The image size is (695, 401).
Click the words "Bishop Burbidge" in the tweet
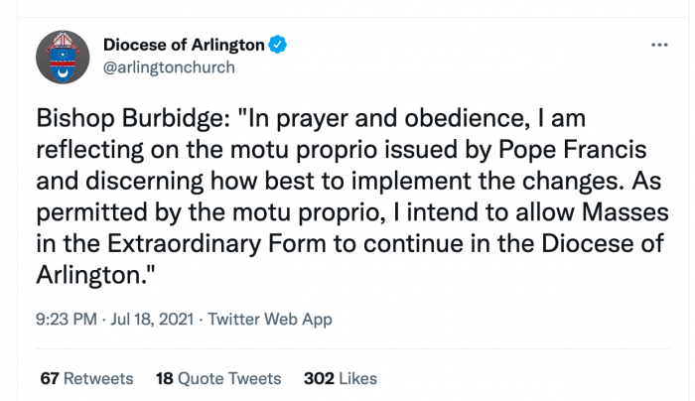[130, 118]
